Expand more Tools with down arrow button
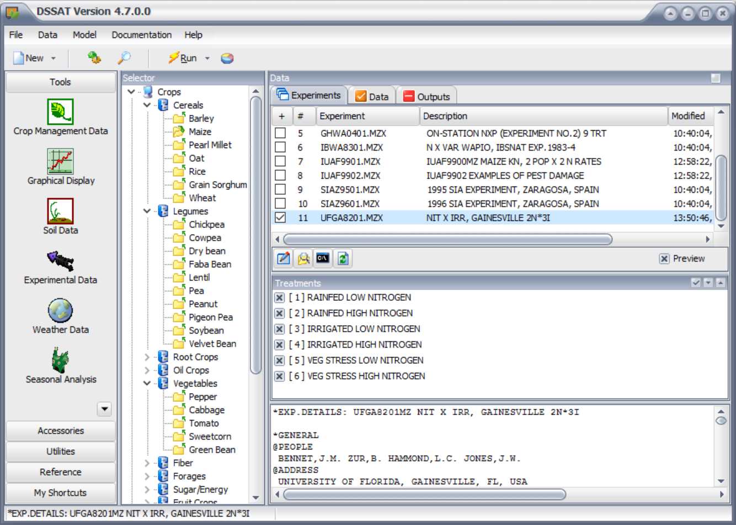Screen dimensions: 736x525 coord(104,409)
